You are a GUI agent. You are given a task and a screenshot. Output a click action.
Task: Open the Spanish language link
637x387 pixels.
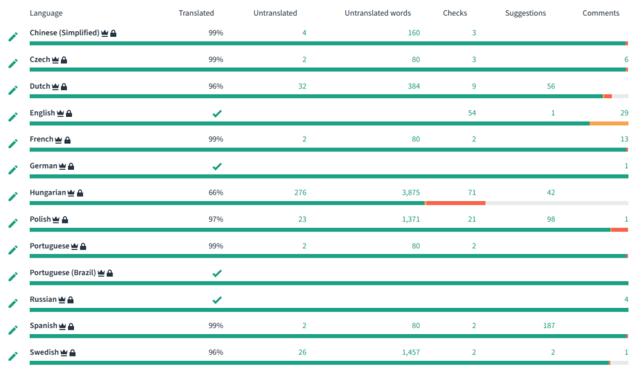[44, 325]
